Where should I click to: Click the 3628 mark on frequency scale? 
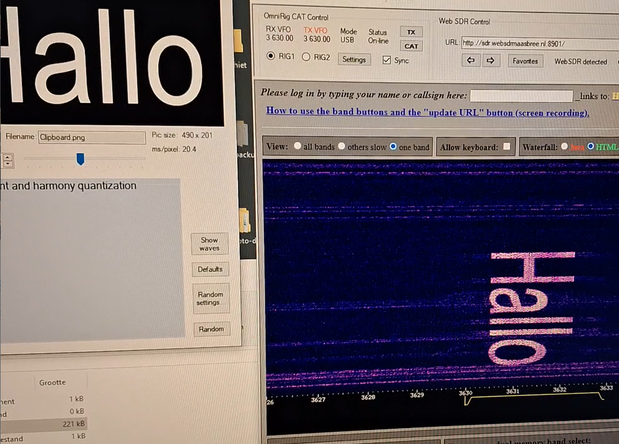pyautogui.click(x=368, y=397)
